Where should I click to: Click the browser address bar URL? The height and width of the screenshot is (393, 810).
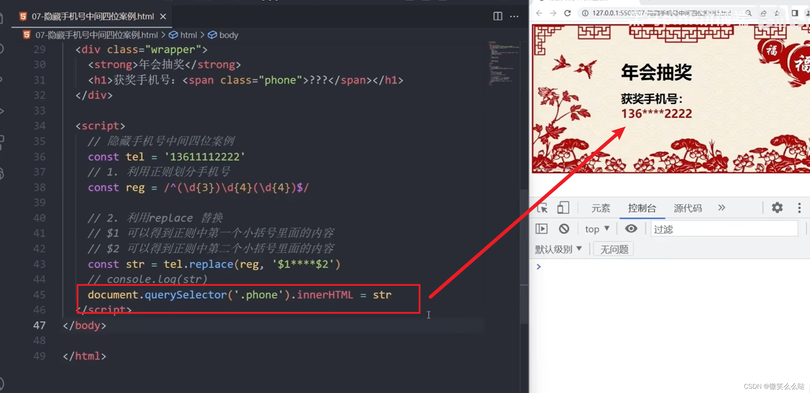coord(661,13)
